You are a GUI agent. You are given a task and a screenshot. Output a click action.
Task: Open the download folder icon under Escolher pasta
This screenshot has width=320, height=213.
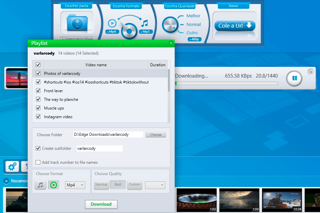click(x=77, y=23)
